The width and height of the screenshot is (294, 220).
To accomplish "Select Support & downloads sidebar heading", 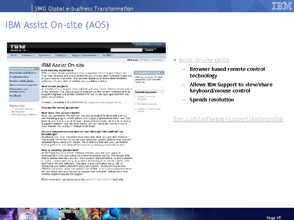I will pos(24,69).
